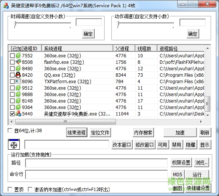Viewport: 219px width, 196px height.
Task: Check the box for flashfxp.exe process 8508
Action: (12, 62)
